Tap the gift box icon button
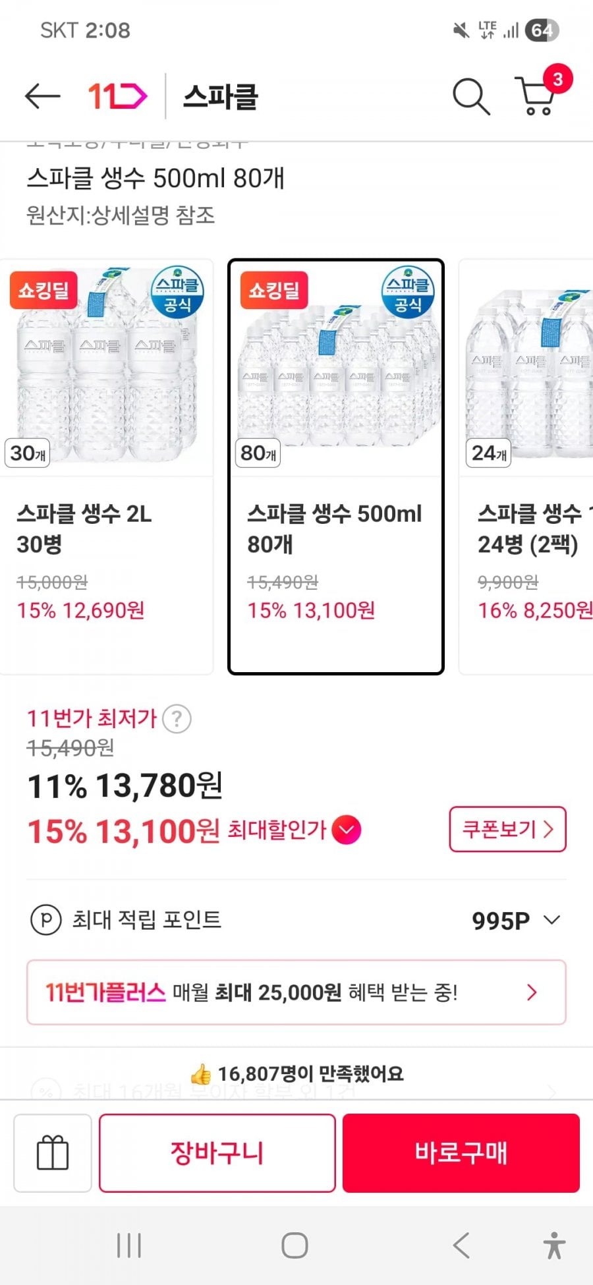593x1285 pixels. pos(53,1153)
